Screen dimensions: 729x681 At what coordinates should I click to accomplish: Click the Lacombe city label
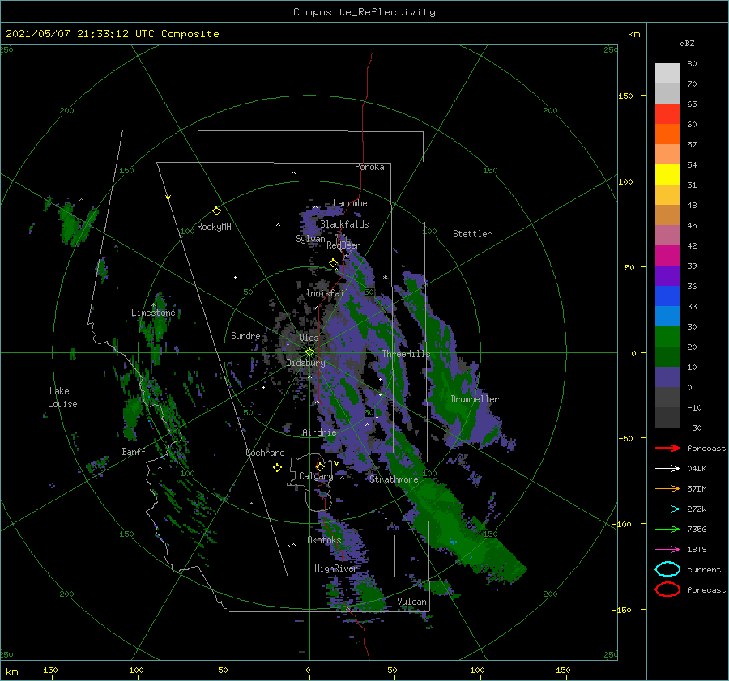coord(350,203)
